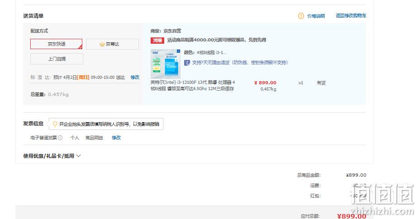418x219 pixels.
Task: Click the info icon beside 电子普通发票
Action: tap(60, 138)
